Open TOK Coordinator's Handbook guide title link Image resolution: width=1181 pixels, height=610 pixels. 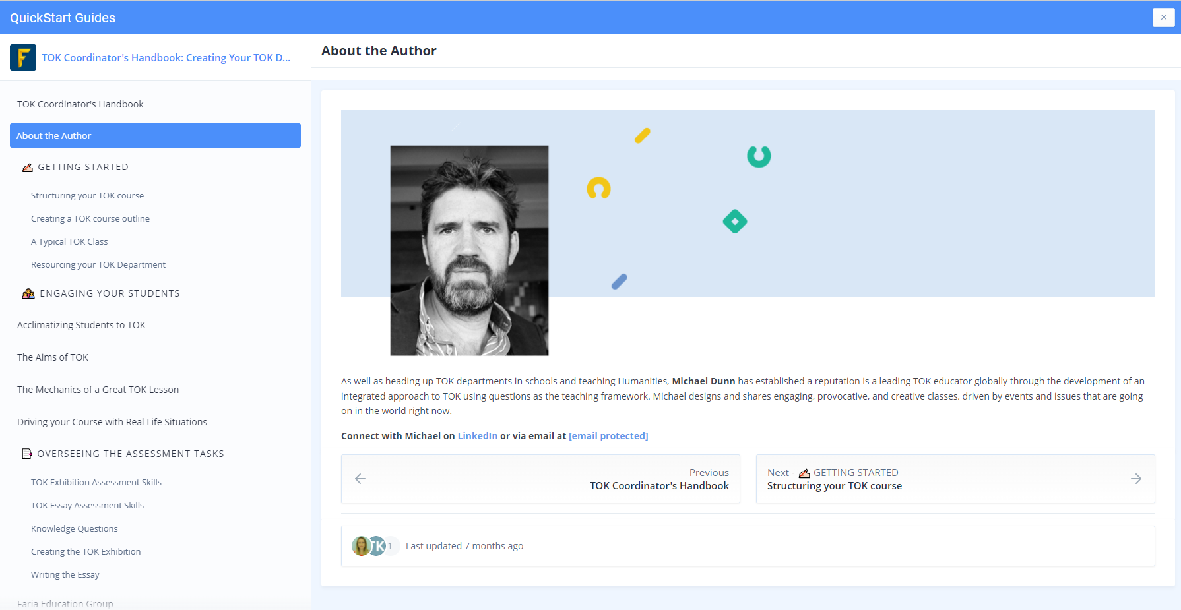pyautogui.click(x=166, y=57)
